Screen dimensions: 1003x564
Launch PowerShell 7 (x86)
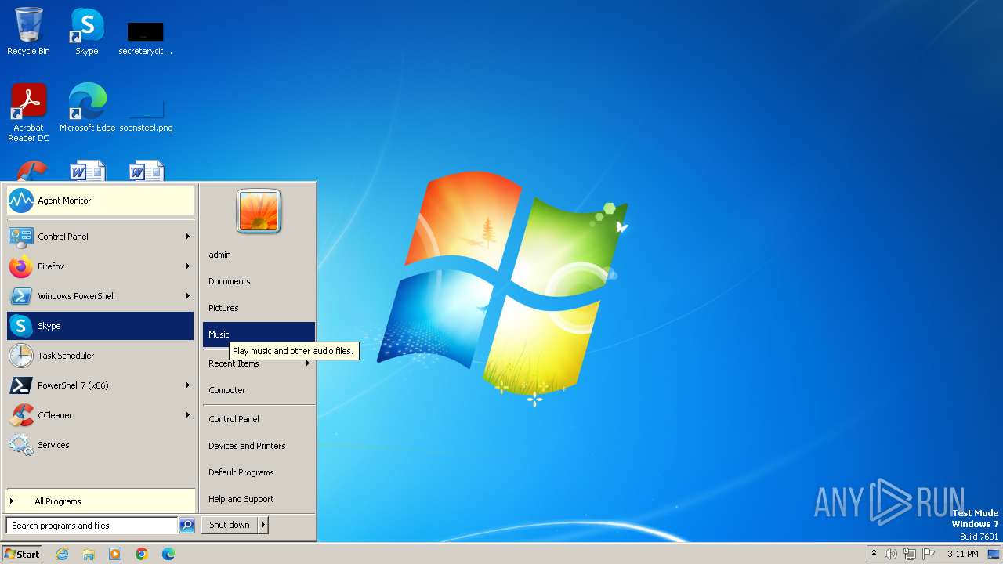[x=100, y=385]
